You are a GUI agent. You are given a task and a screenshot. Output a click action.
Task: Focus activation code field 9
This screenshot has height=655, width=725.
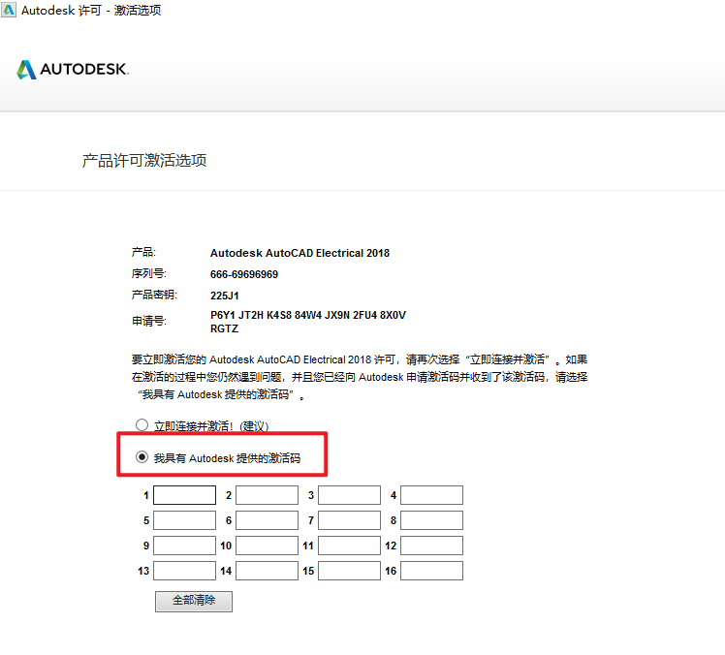(x=184, y=546)
